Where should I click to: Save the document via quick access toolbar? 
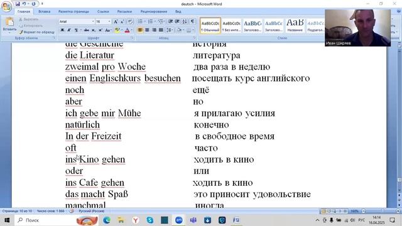click(x=18, y=4)
